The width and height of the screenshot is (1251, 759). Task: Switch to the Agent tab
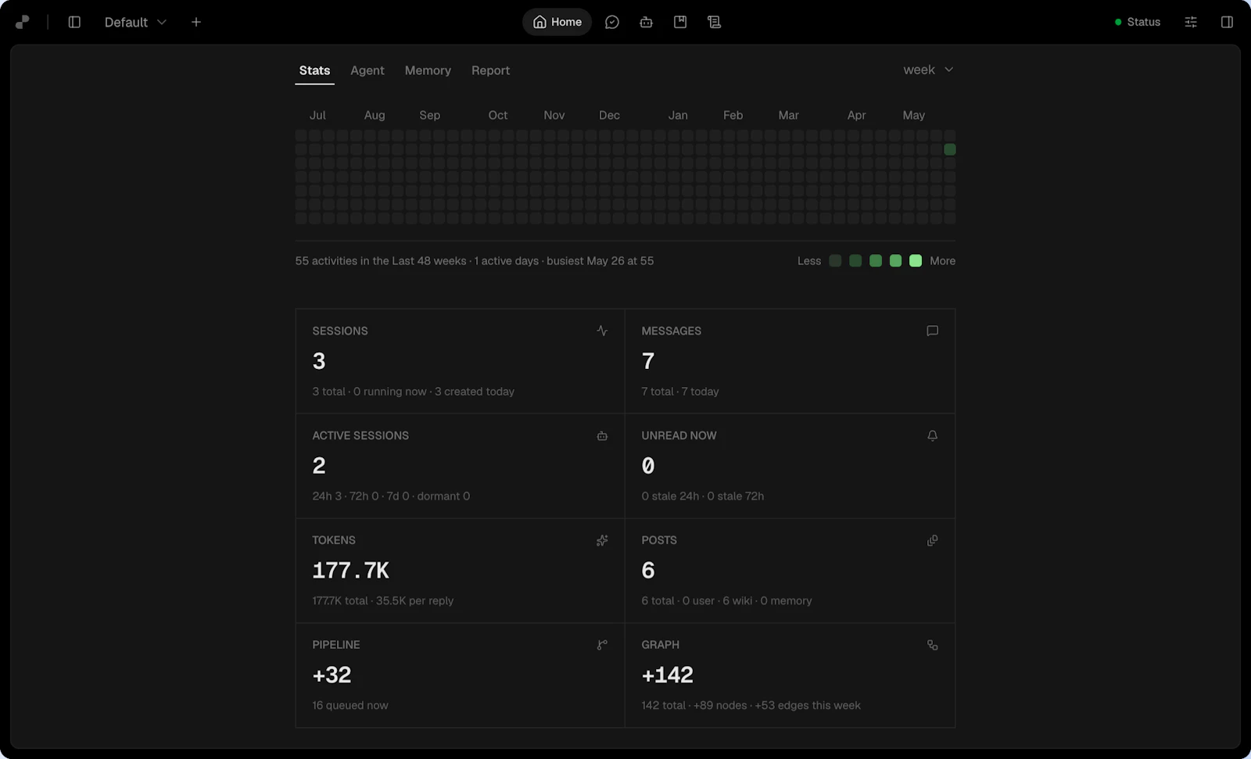coord(367,70)
